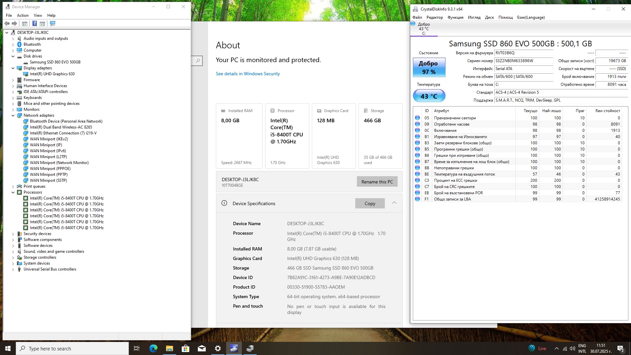Image resolution: width=631 pixels, height=355 pixels.
Task: Open Task View on the taskbar
Action: [137, 348]
